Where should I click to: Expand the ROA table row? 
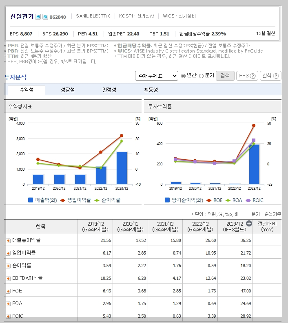point(8,303)
